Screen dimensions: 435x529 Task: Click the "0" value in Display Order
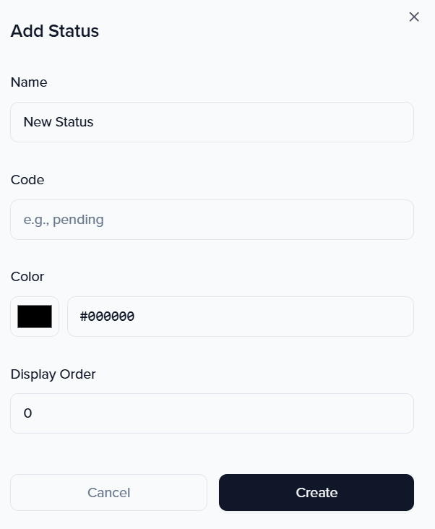[28, 413]
